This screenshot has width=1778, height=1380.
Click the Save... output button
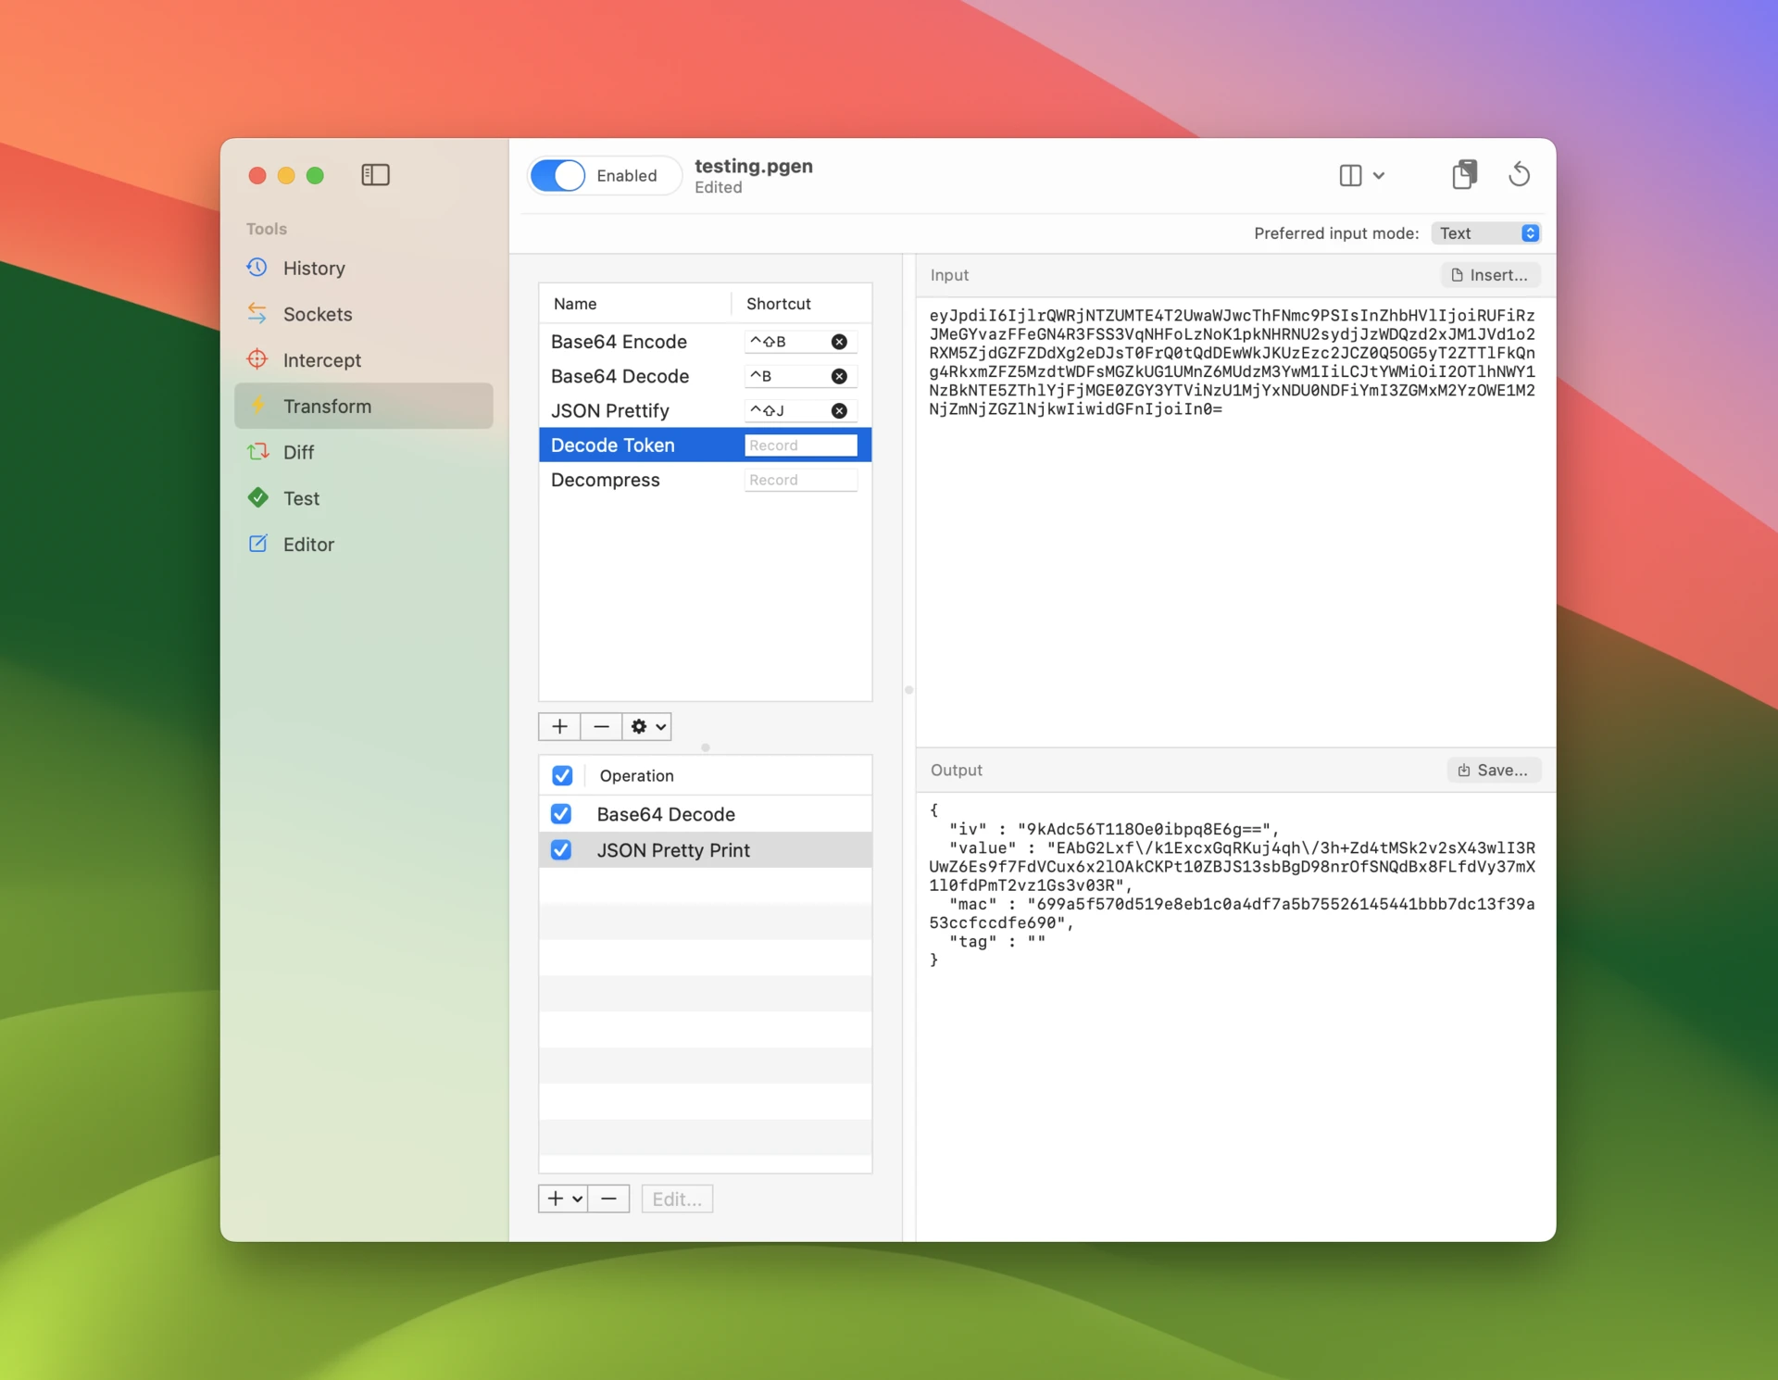point(1493,771)
